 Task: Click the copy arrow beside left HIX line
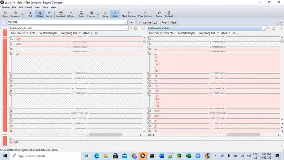click(x=12, y=44)
